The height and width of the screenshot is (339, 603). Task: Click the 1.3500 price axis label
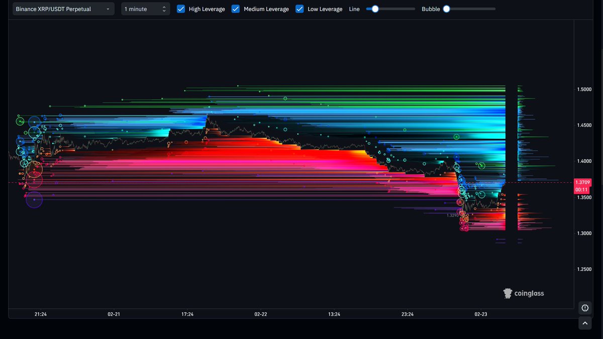click(x=584, y=197)
